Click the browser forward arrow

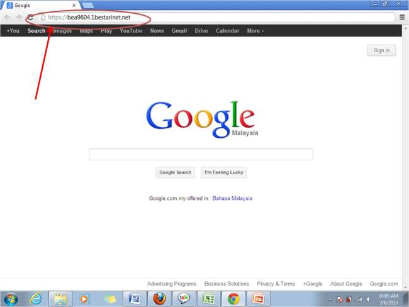(x=18, y=17)
